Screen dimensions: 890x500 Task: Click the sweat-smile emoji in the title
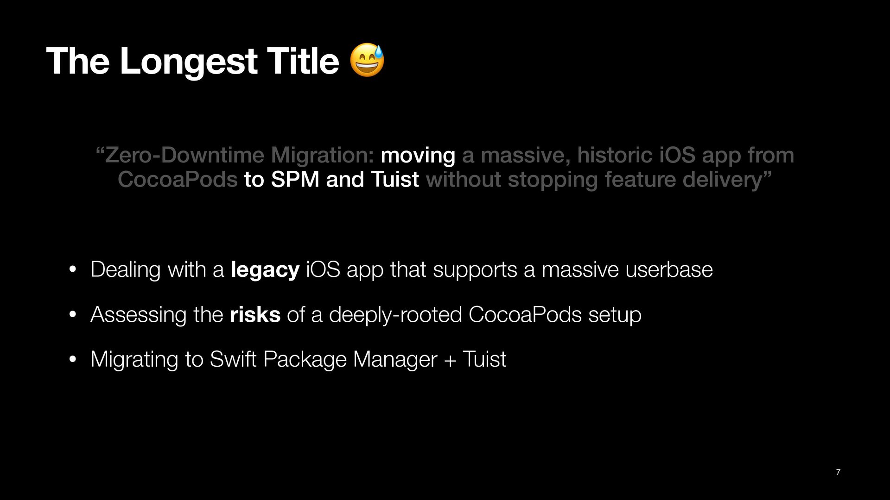click(367, 61)
